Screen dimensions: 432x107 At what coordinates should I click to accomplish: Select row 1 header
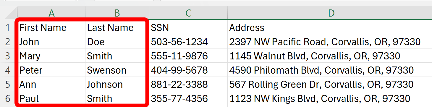9,27
